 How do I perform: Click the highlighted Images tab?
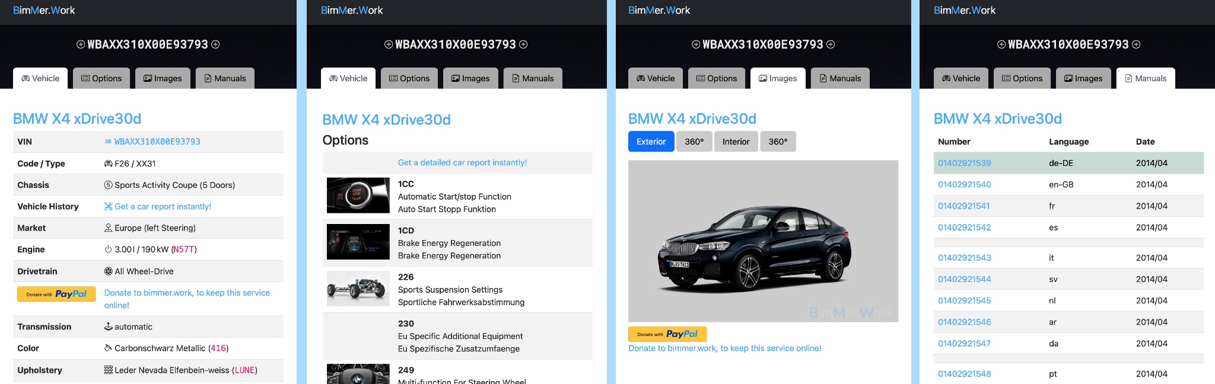click(777, 78)
